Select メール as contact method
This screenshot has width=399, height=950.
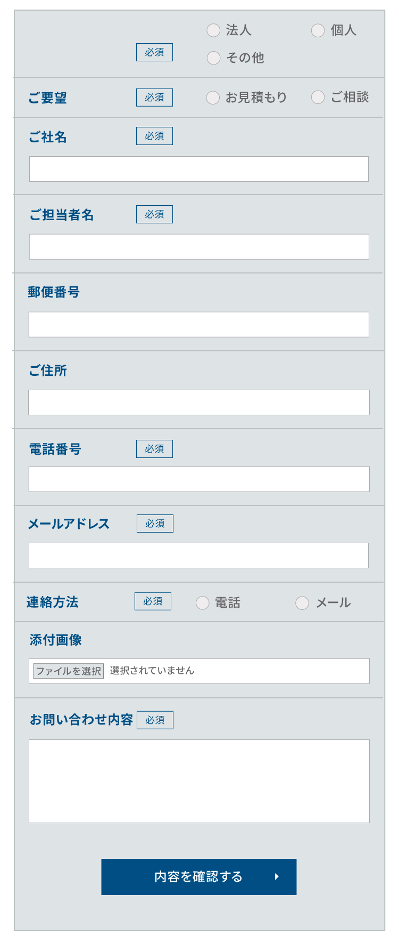(x=302, y=603)
